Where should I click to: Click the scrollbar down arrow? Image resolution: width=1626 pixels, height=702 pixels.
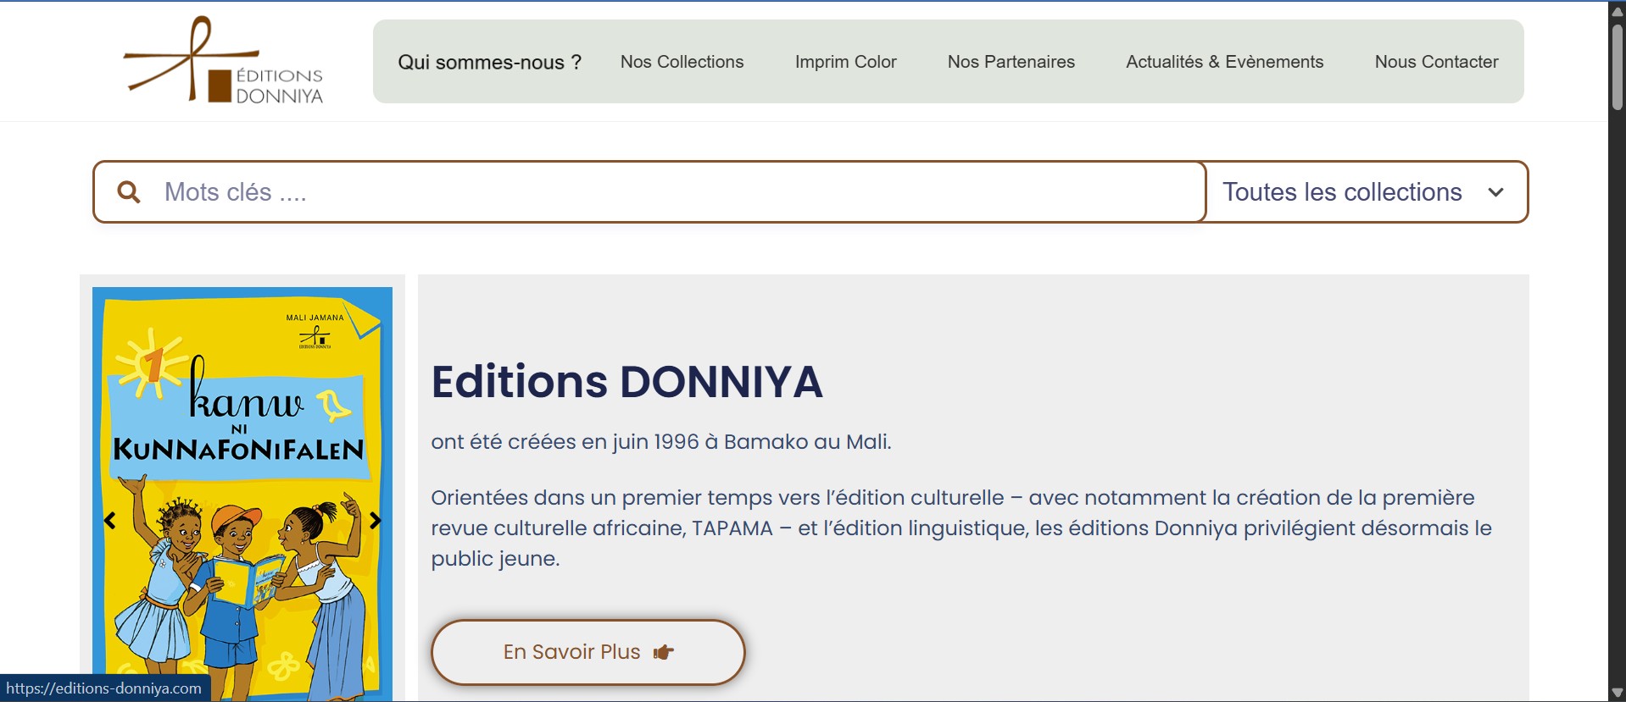pos(1617,693)
